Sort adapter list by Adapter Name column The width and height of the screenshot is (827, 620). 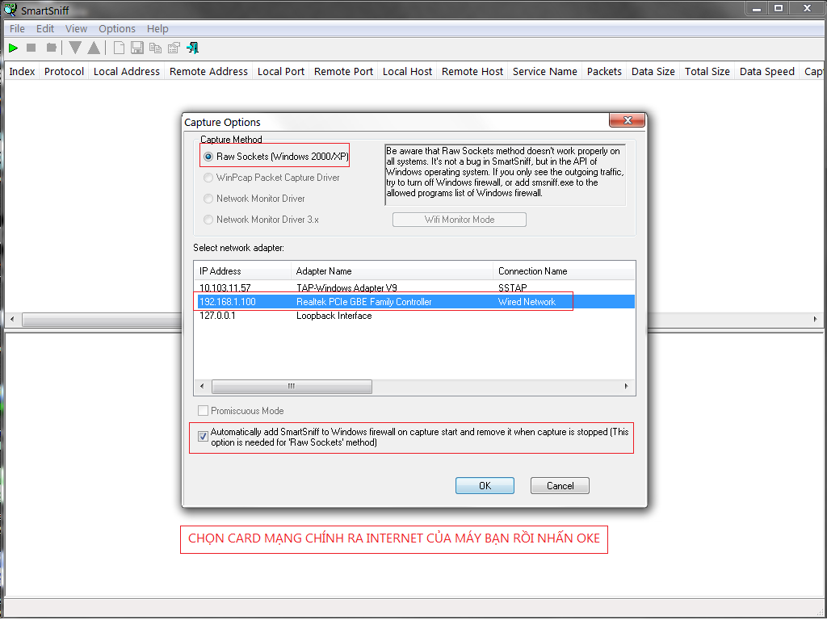[392, 271]
